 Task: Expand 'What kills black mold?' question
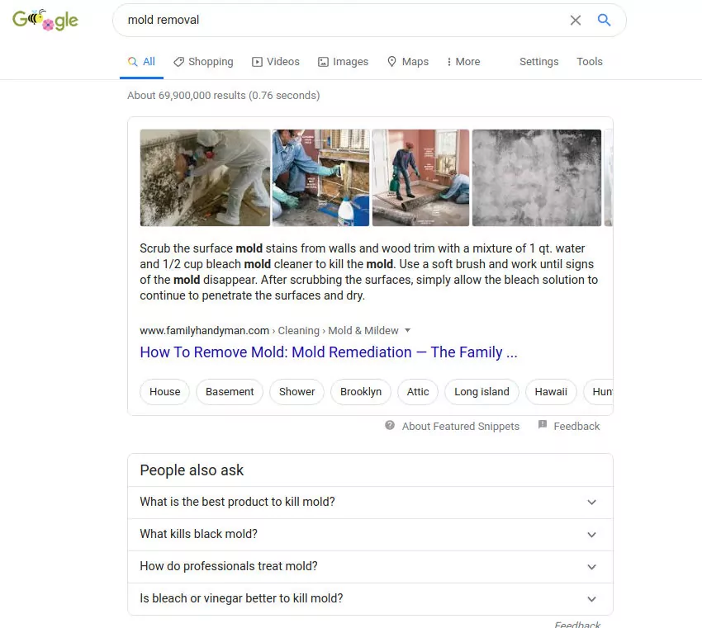coord(370,535)
